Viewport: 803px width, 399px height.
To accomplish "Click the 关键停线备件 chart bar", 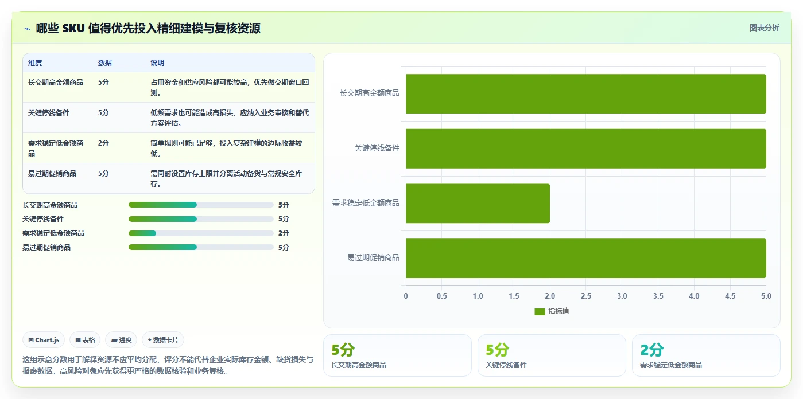I will coord(585,148).
